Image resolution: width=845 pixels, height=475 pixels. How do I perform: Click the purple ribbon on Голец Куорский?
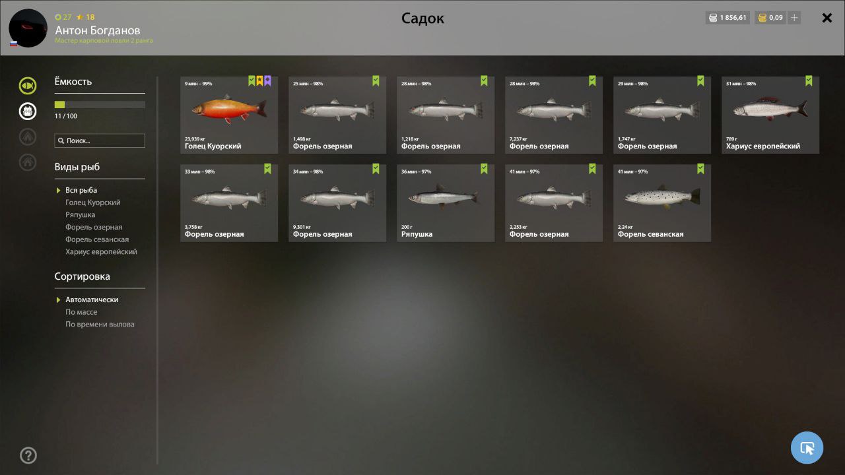[267, 80]
